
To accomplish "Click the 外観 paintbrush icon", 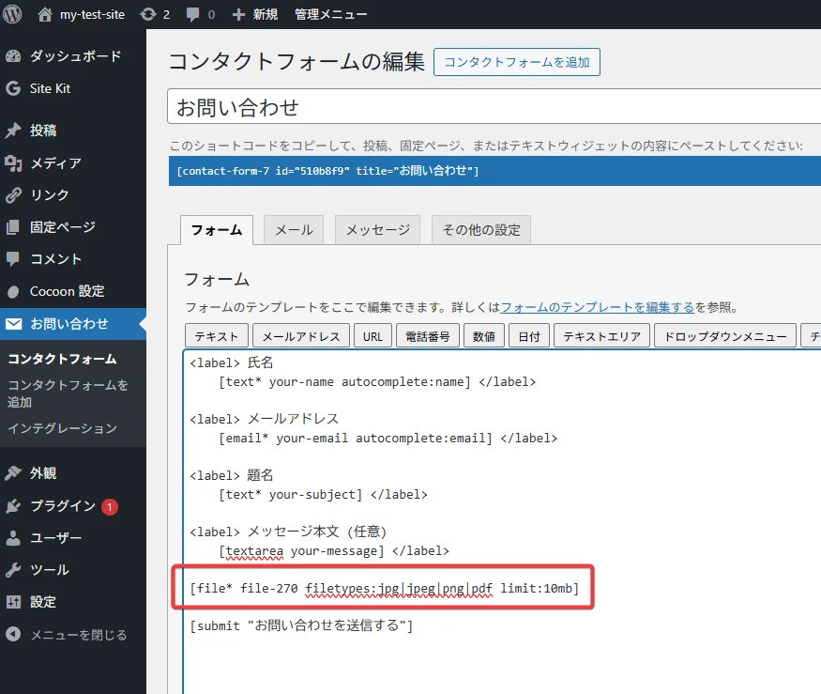I will pyautogui.click(x=13, y=473).
